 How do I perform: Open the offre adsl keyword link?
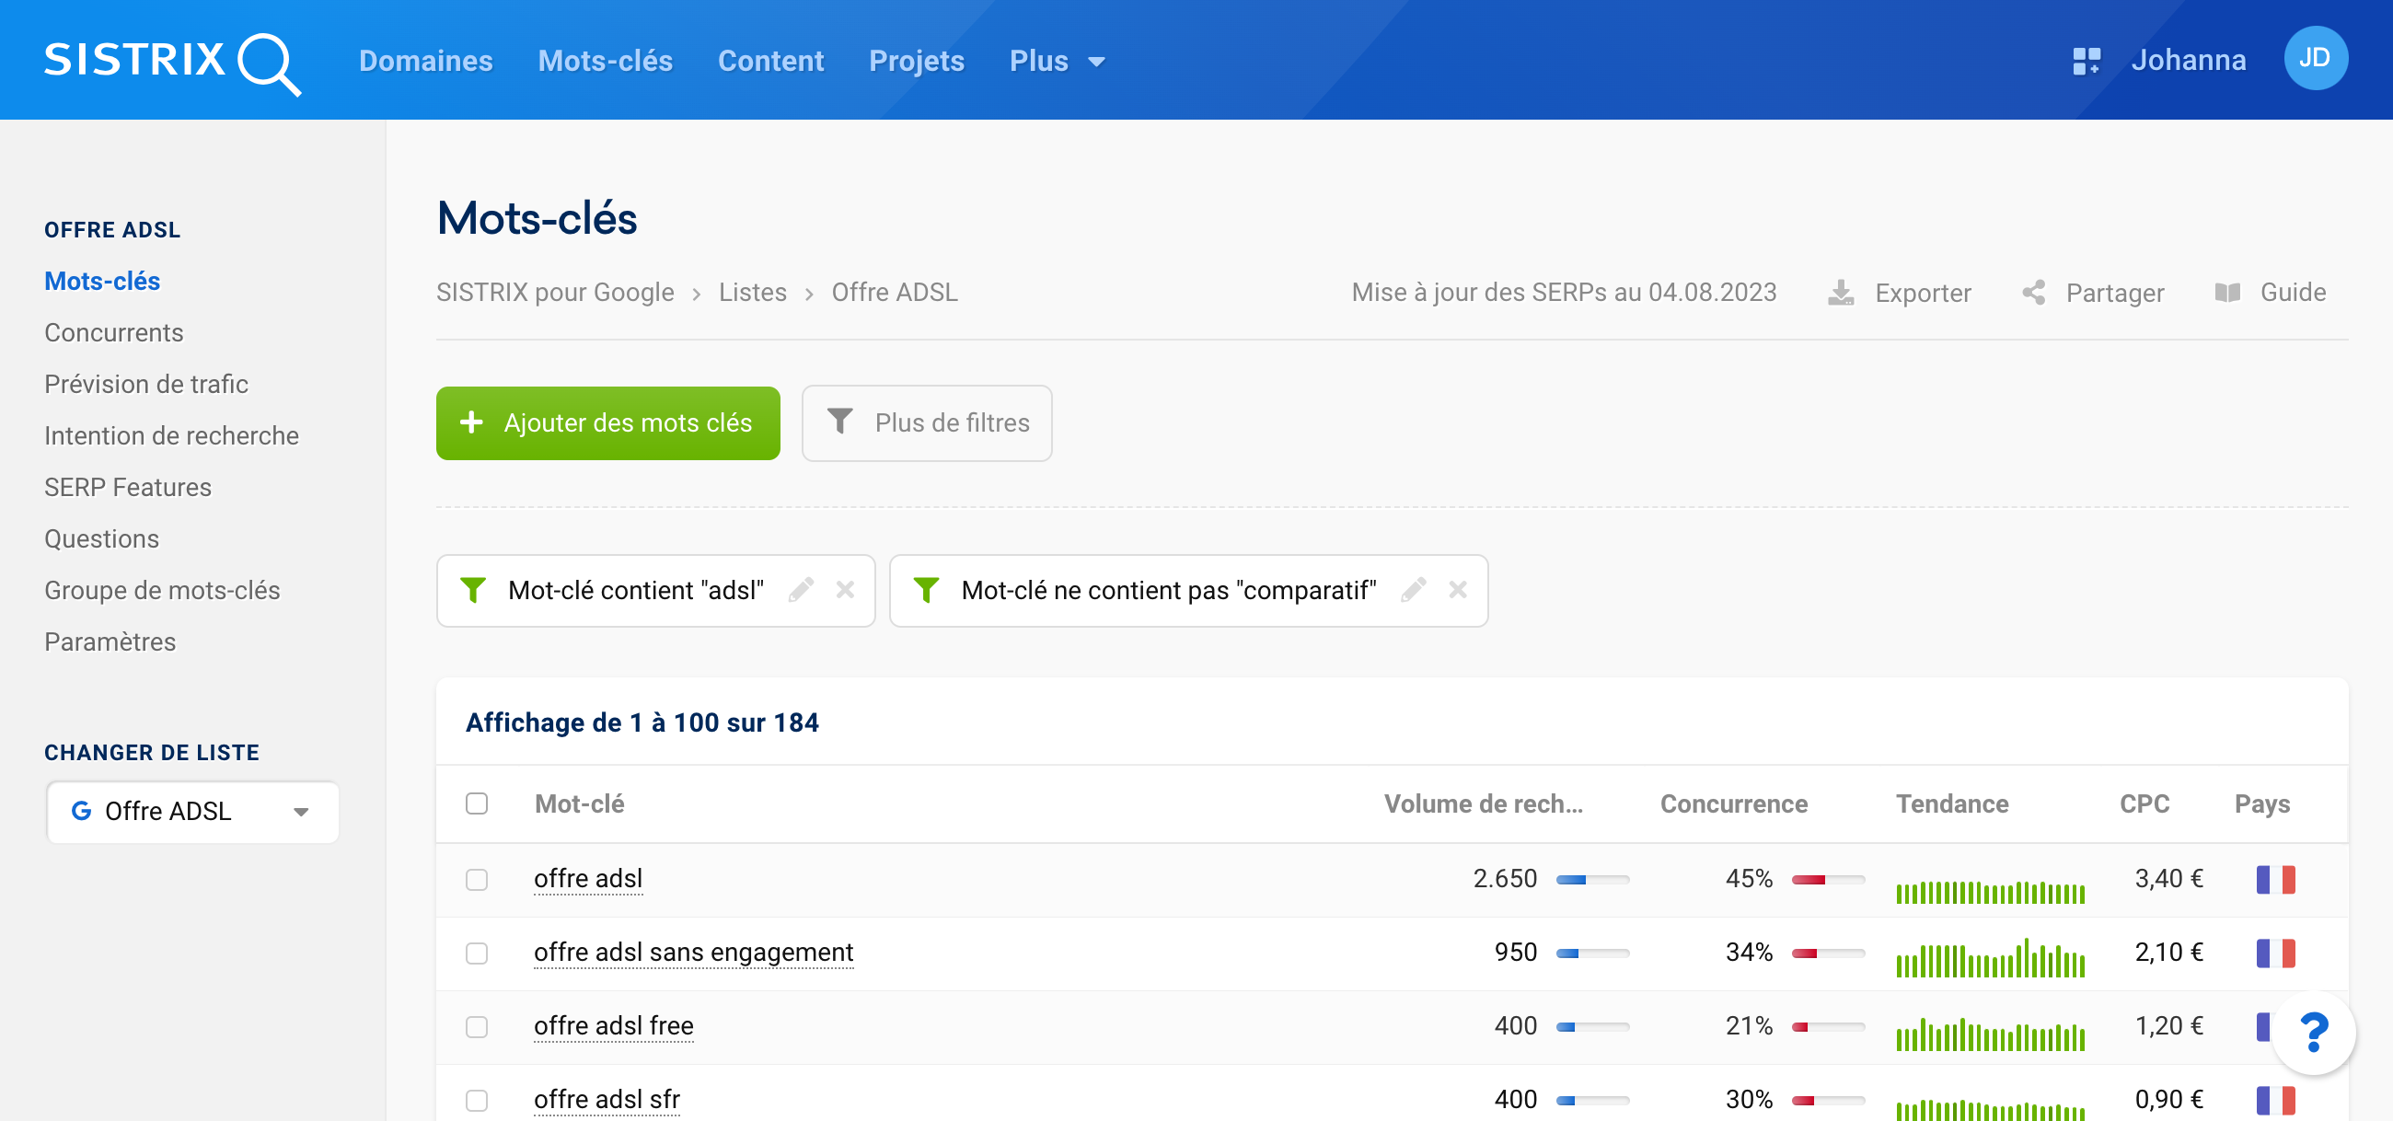[588, 879]
